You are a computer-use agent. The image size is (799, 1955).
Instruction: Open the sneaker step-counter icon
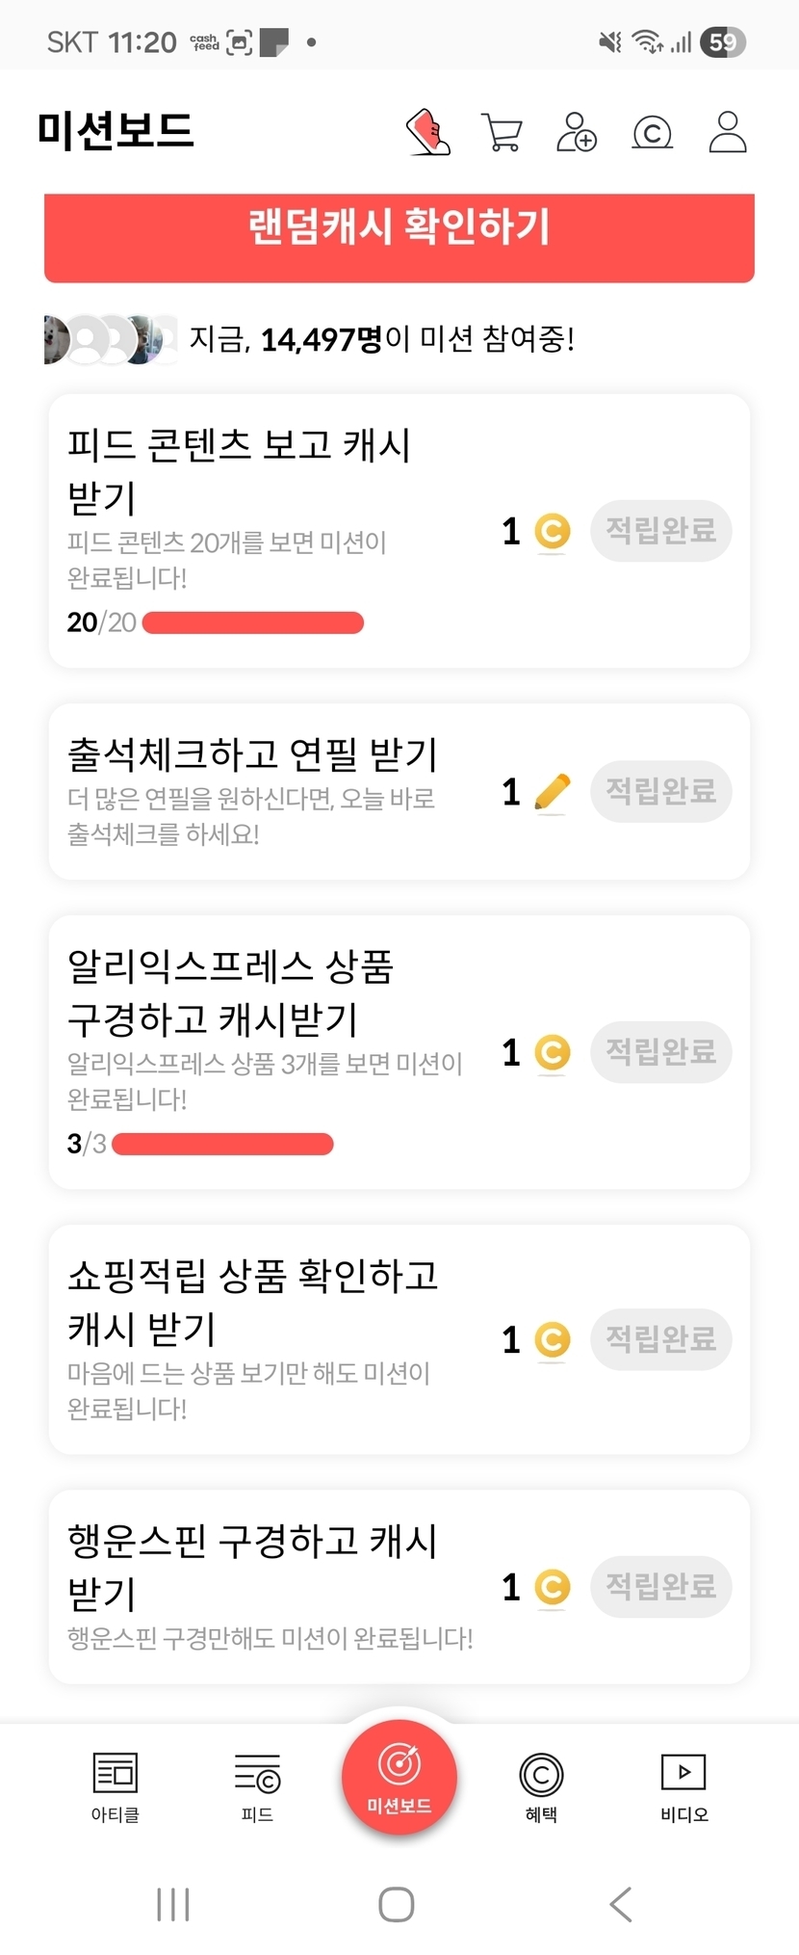click(428, 132)
